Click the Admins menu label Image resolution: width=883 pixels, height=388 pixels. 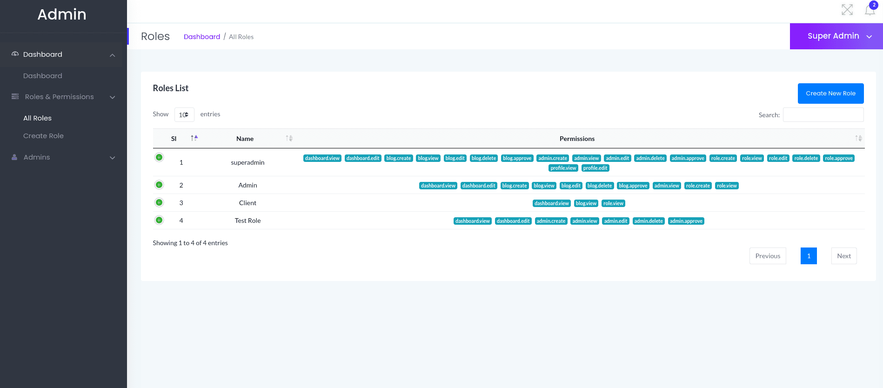(37, 157)
